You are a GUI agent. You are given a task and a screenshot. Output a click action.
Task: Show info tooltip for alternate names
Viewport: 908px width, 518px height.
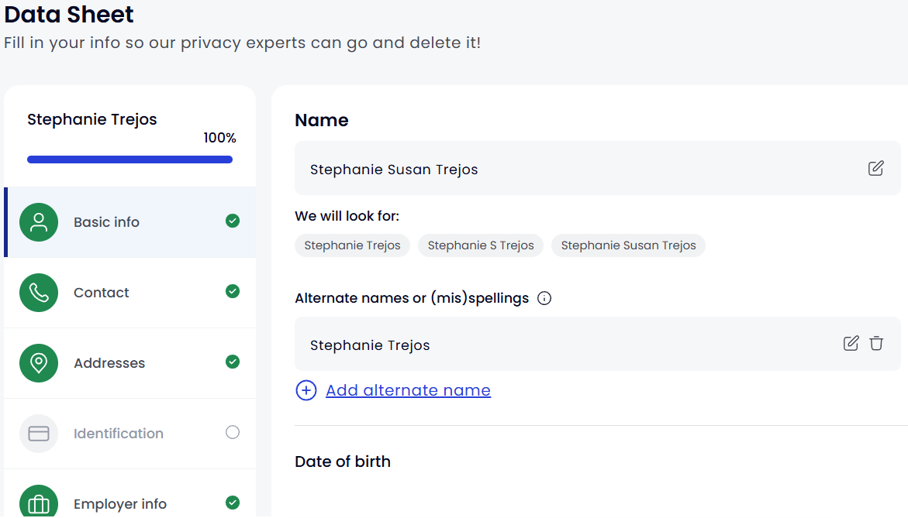click(x=544, y=298)
